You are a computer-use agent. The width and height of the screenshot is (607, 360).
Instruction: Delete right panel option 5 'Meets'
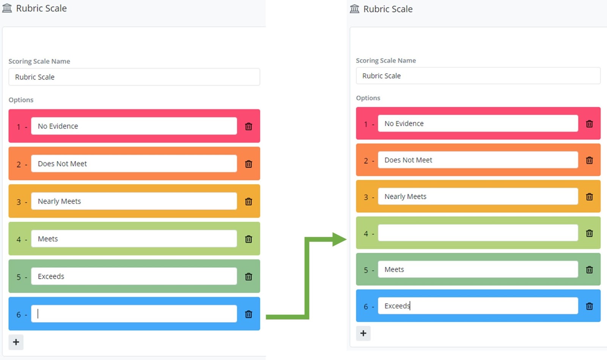coord(589,270)
